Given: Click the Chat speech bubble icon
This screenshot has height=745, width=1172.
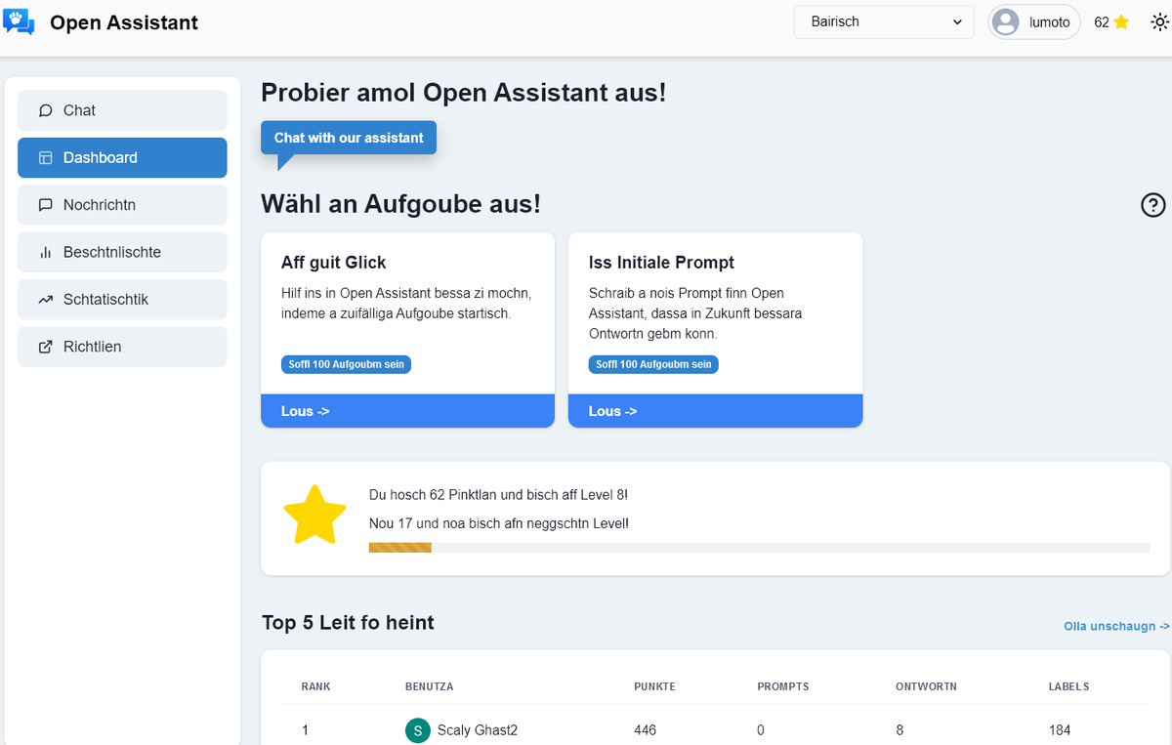Looking at the screenshot, I should pyautogui.click(x=45, y=110).
